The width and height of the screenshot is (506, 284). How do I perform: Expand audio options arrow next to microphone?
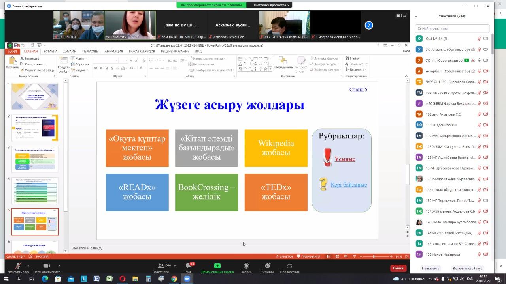pyautogui.click(x=28, y=265)
